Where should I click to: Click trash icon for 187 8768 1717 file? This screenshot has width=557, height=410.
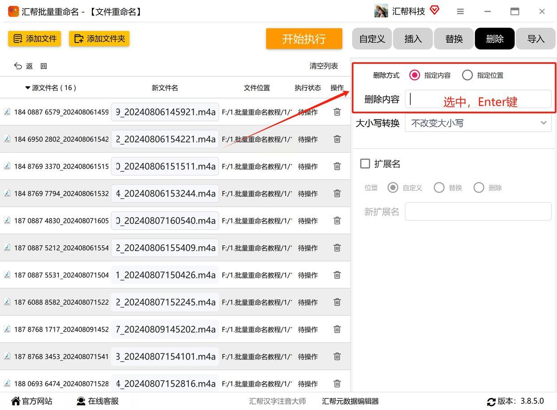tap(337, 329)
